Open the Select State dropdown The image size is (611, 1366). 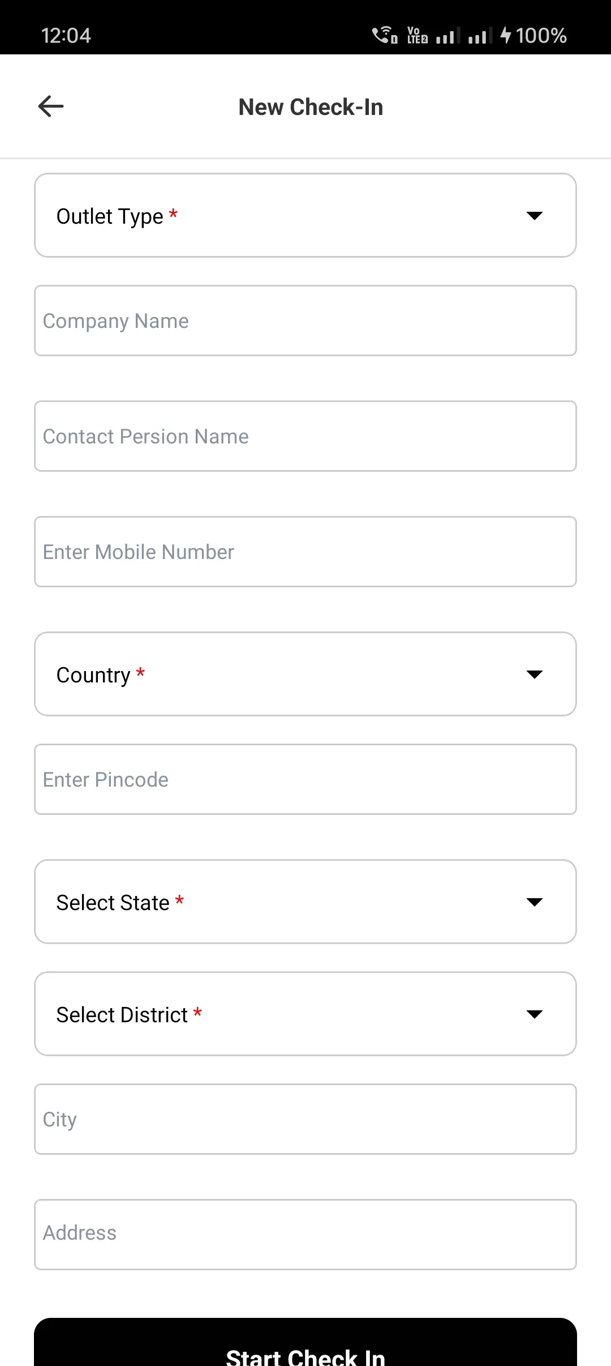[x=283, y=902]
